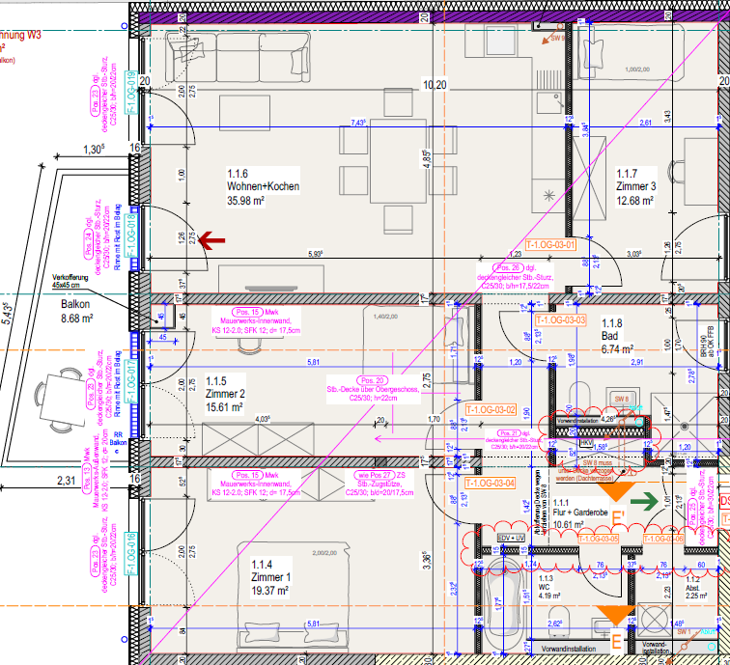Click the cooktop star symbol on kitchen counter
The width and height of the screenshot is (730, 665).
pyautogui.click(x=549, y=195)
